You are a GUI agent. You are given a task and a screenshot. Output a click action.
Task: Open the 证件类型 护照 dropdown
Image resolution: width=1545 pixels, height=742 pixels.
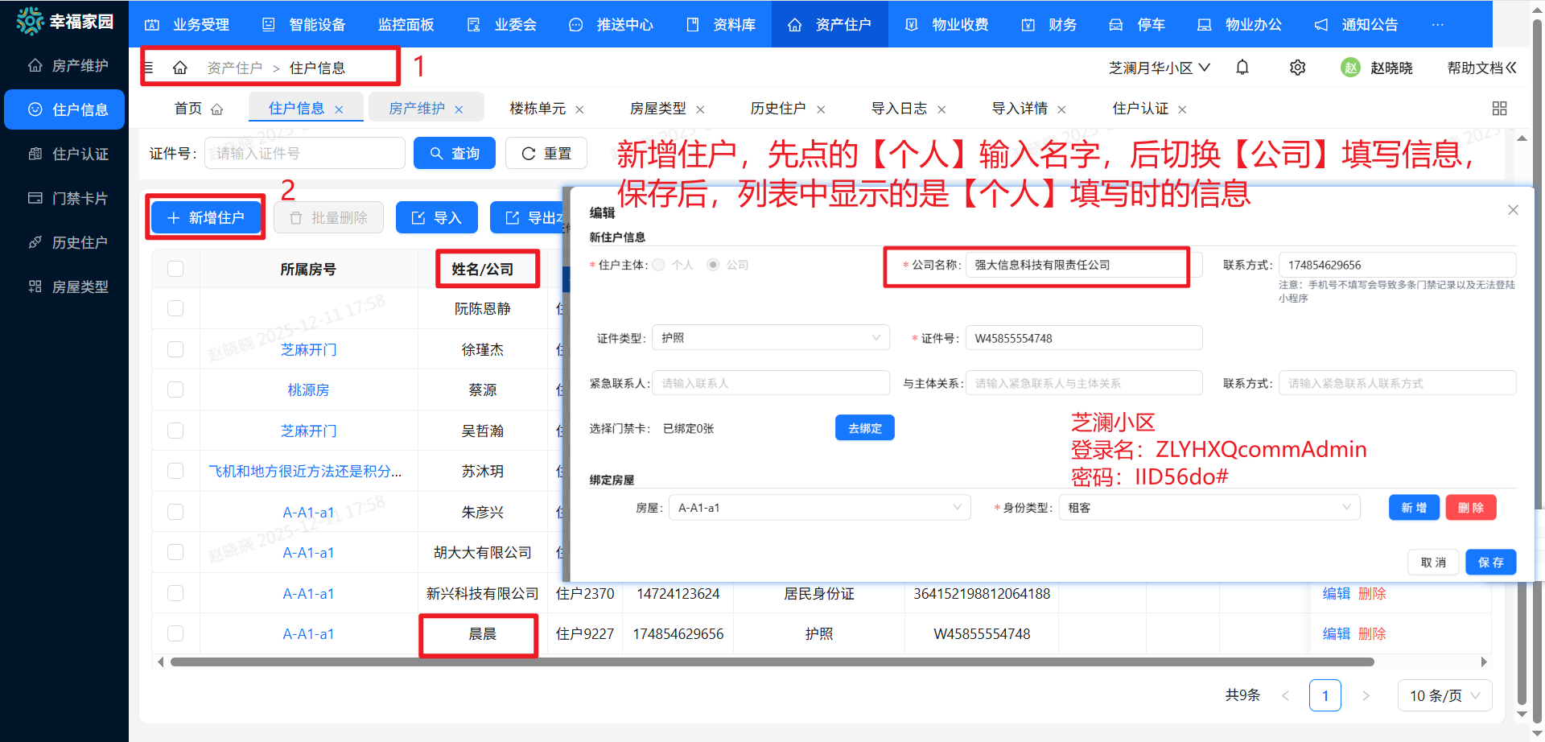(x=770, y=337)
